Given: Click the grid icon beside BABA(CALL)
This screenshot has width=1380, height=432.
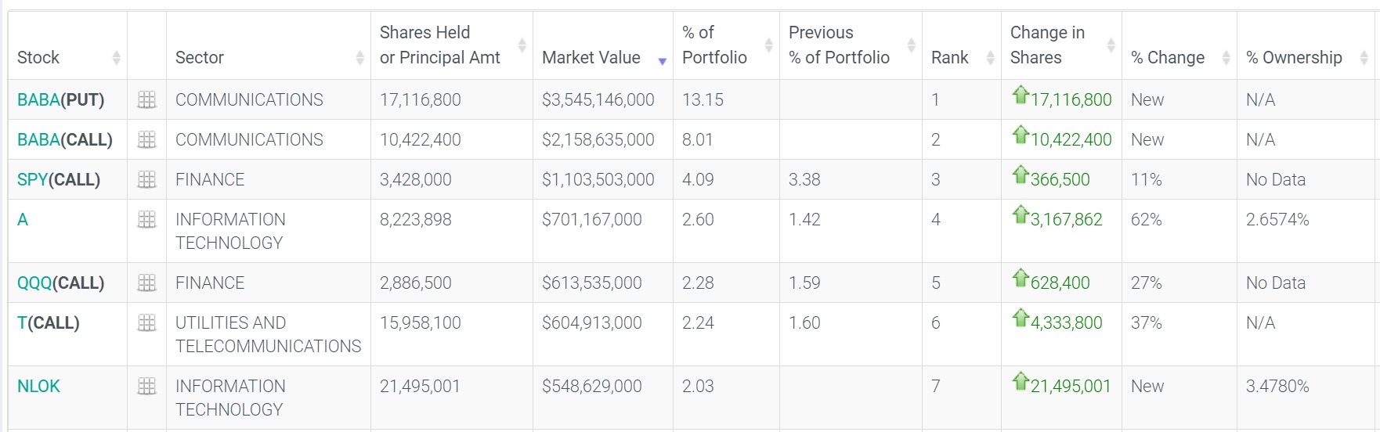Looking at the screenshot, I should (x=146, y=139).
